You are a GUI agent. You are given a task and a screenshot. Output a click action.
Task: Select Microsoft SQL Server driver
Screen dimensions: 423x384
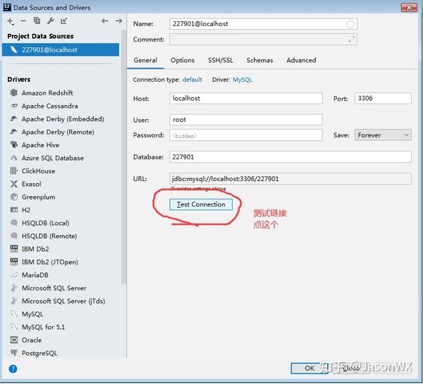(54, 288)
